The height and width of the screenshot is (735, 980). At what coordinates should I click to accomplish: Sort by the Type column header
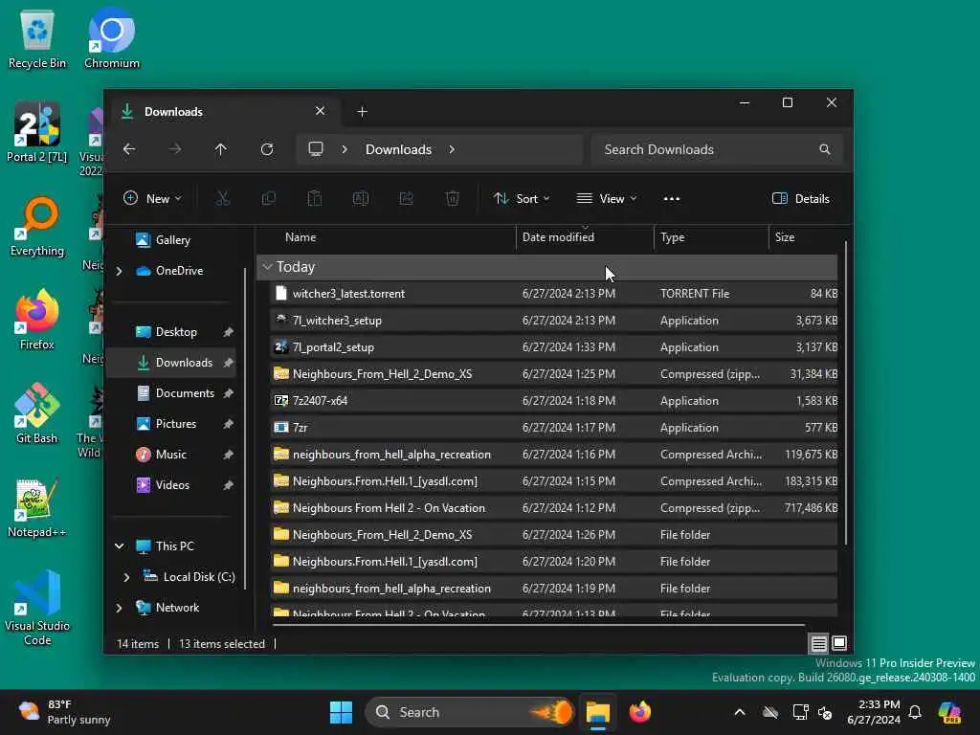(712, 237)
